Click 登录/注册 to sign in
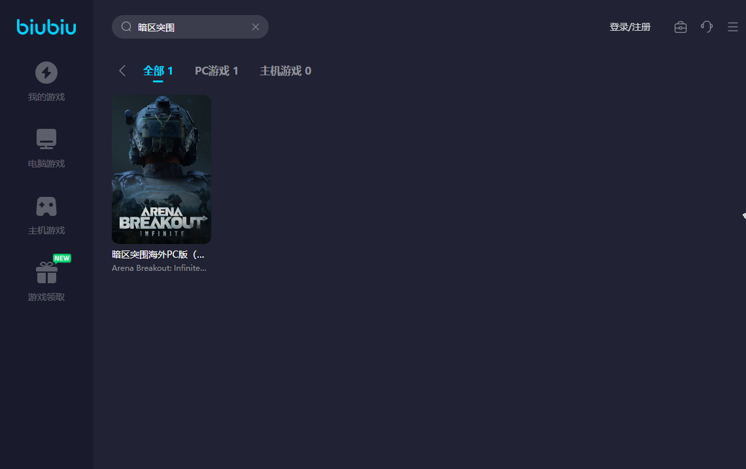The height and width of the screenshot is (469, 746). 630,27
